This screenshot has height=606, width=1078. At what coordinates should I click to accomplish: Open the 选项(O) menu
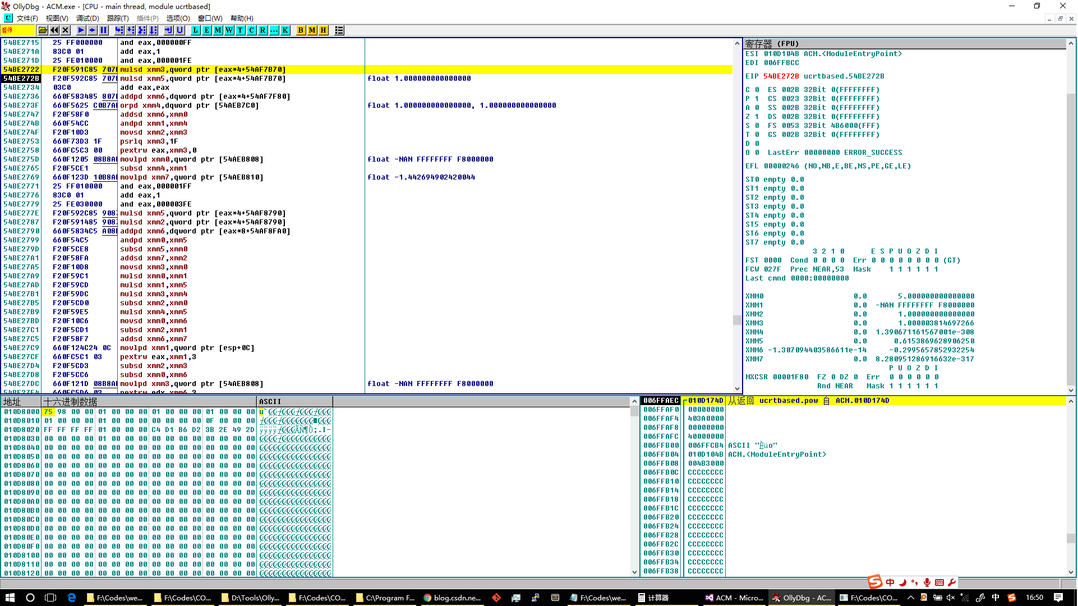(x=178, y=19)
